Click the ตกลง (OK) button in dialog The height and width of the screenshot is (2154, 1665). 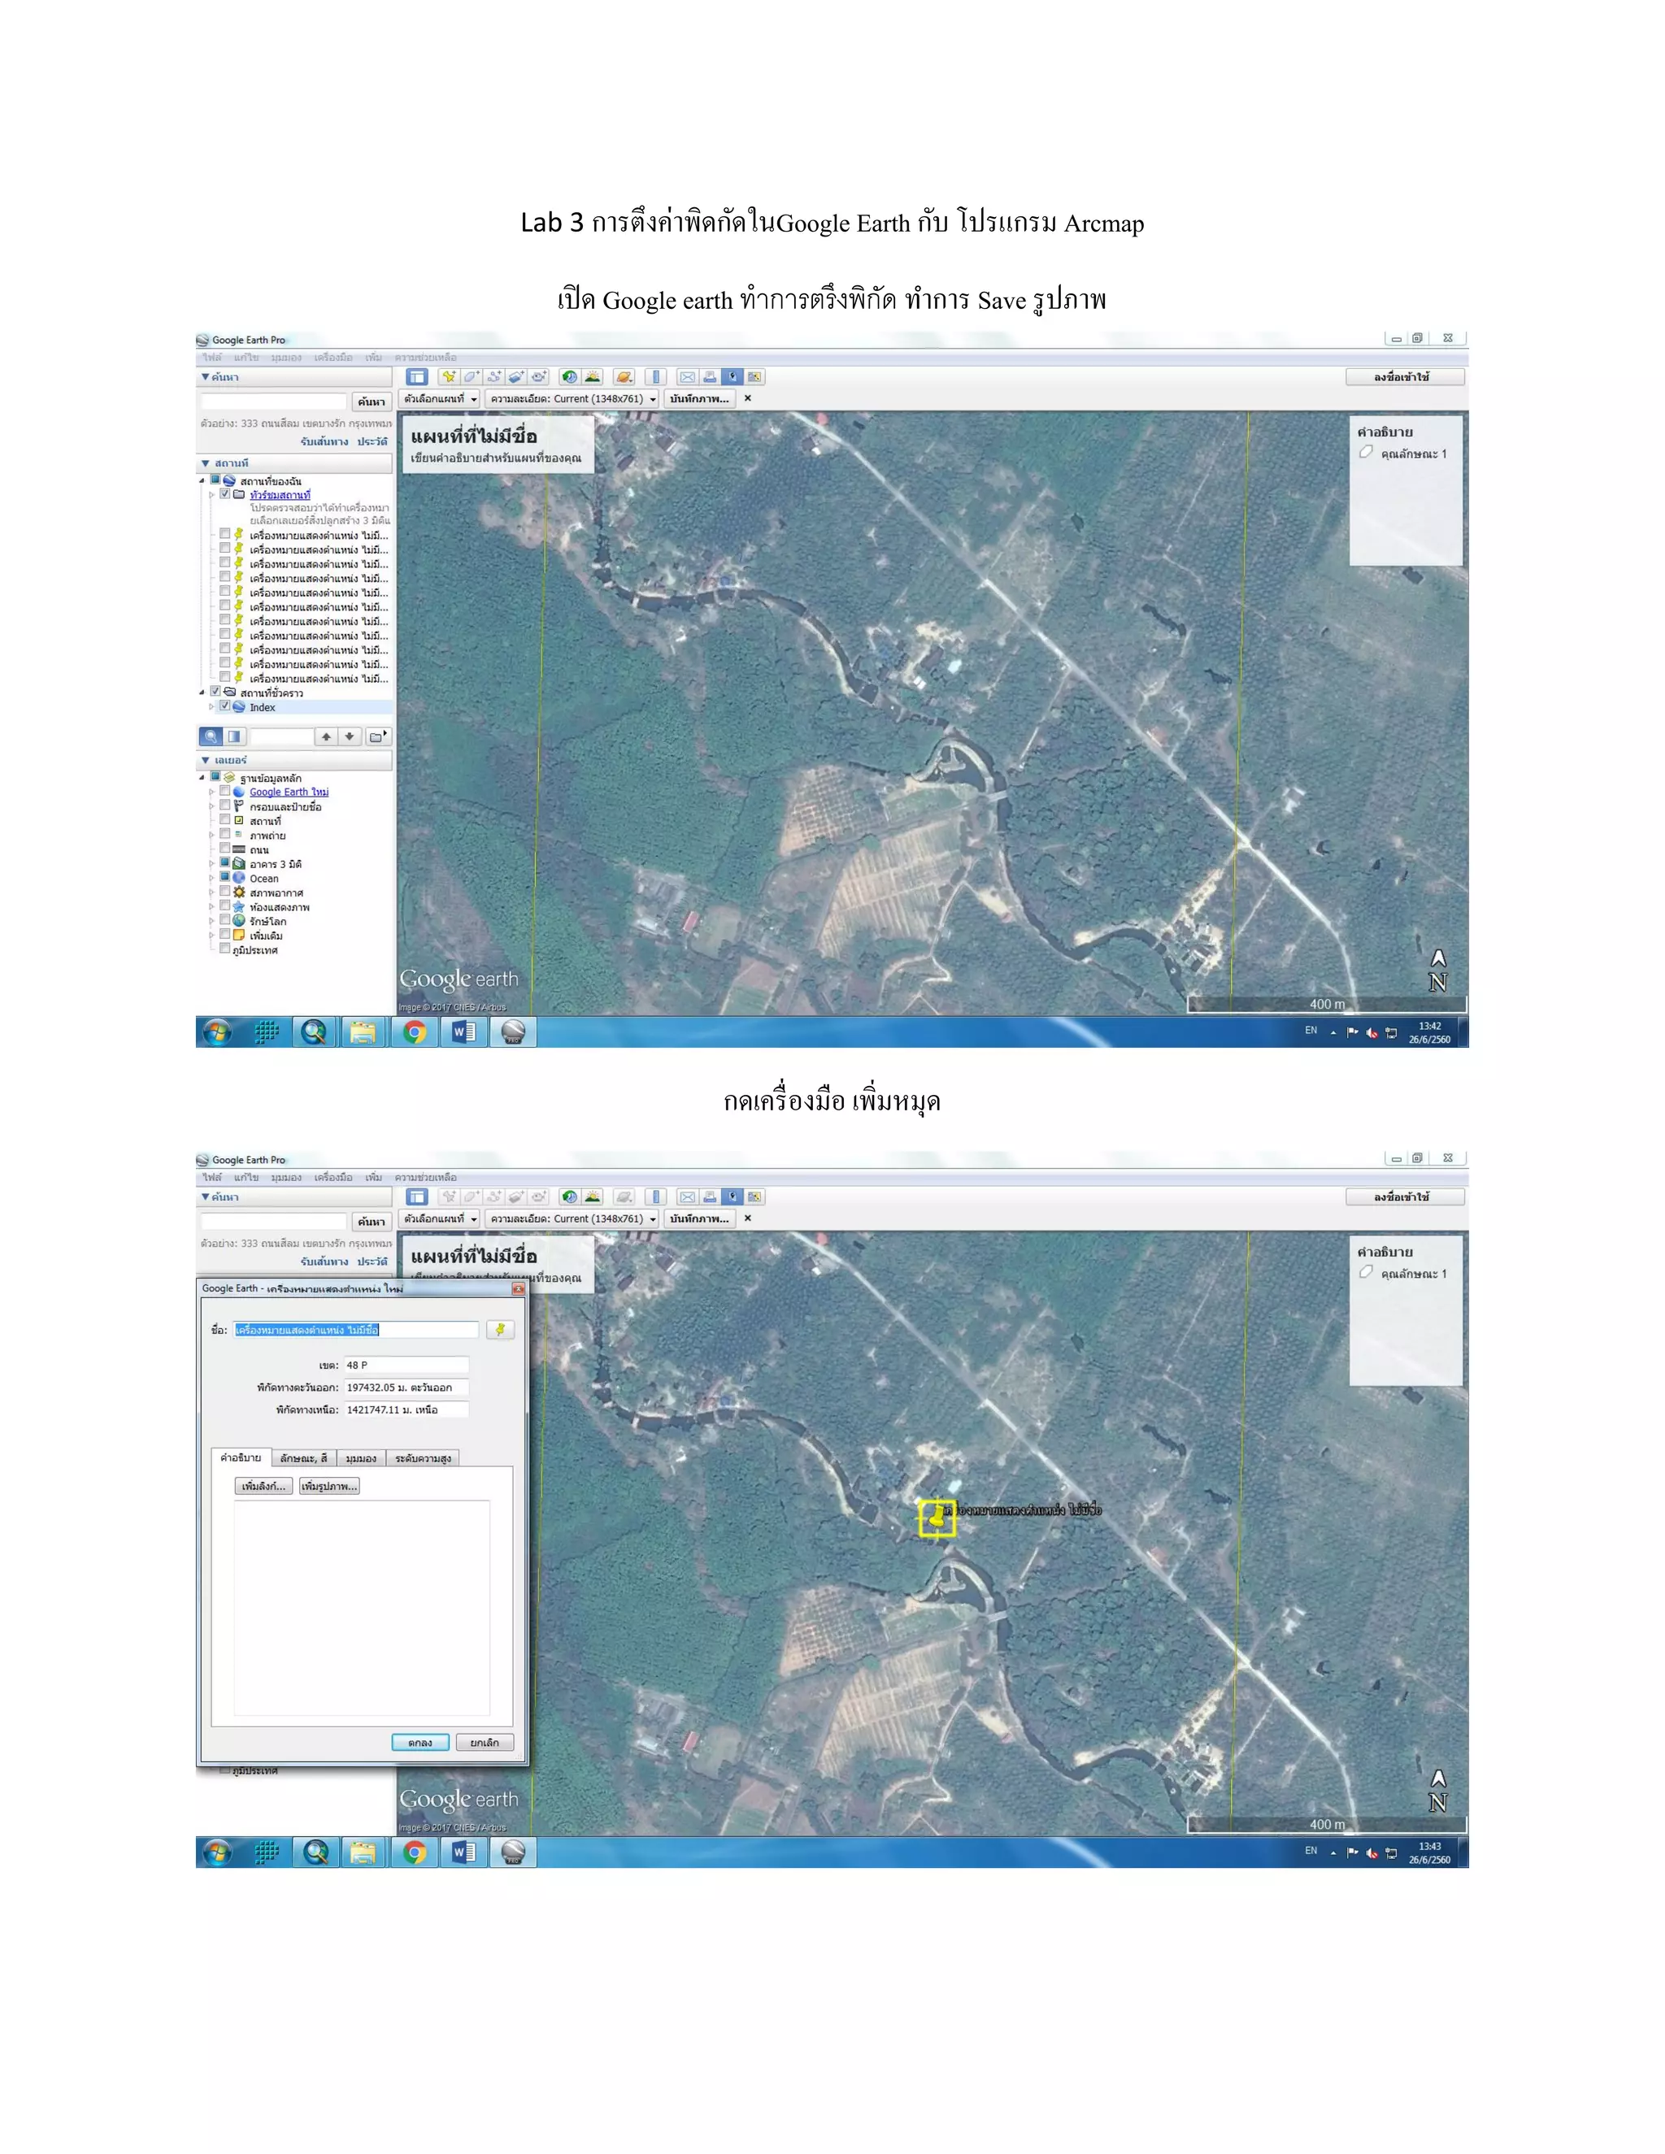pyautogui.click(x=420, y=1743)
